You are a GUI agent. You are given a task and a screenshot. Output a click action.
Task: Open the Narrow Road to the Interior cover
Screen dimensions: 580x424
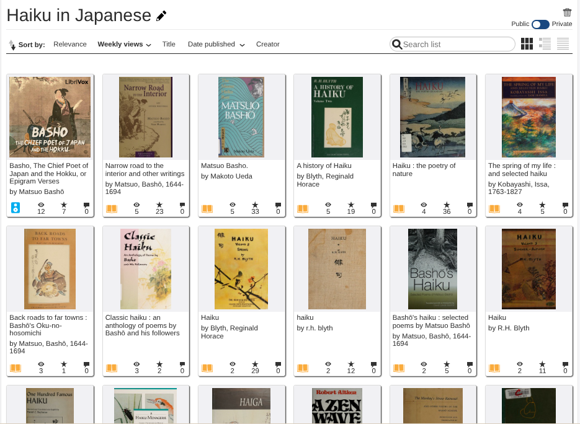click(x=146, y=117)
